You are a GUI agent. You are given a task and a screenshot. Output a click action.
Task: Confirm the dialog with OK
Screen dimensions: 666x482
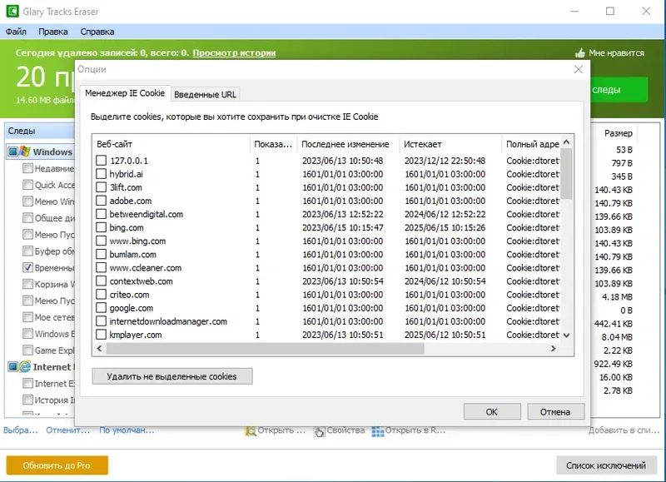492,411
